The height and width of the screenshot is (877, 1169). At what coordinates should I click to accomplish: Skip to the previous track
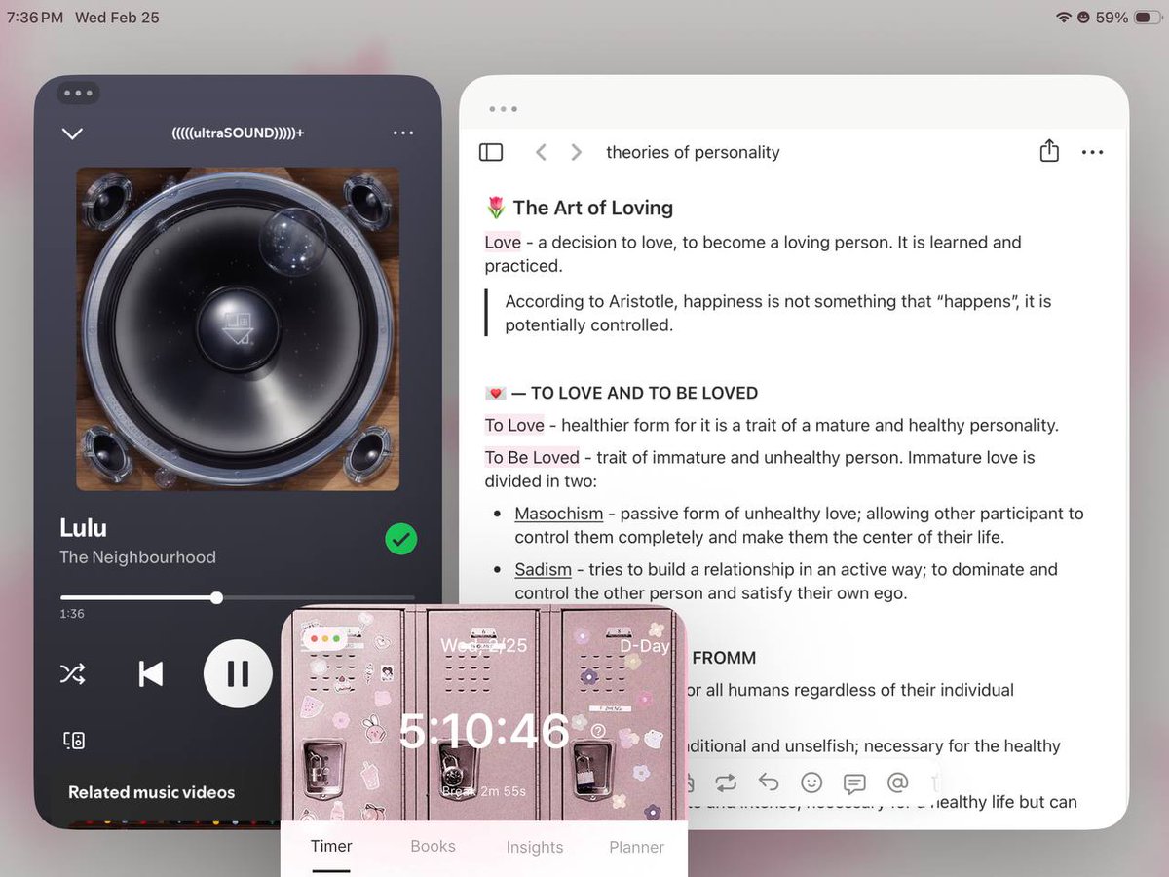pyautogui.click(x=150, y=673)
